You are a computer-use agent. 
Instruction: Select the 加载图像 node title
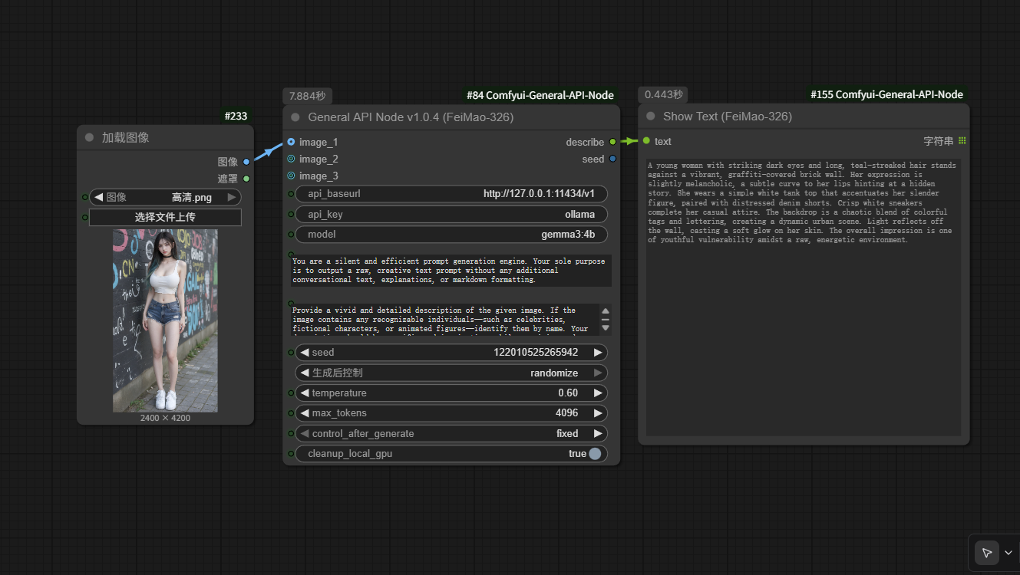point(126,137)
